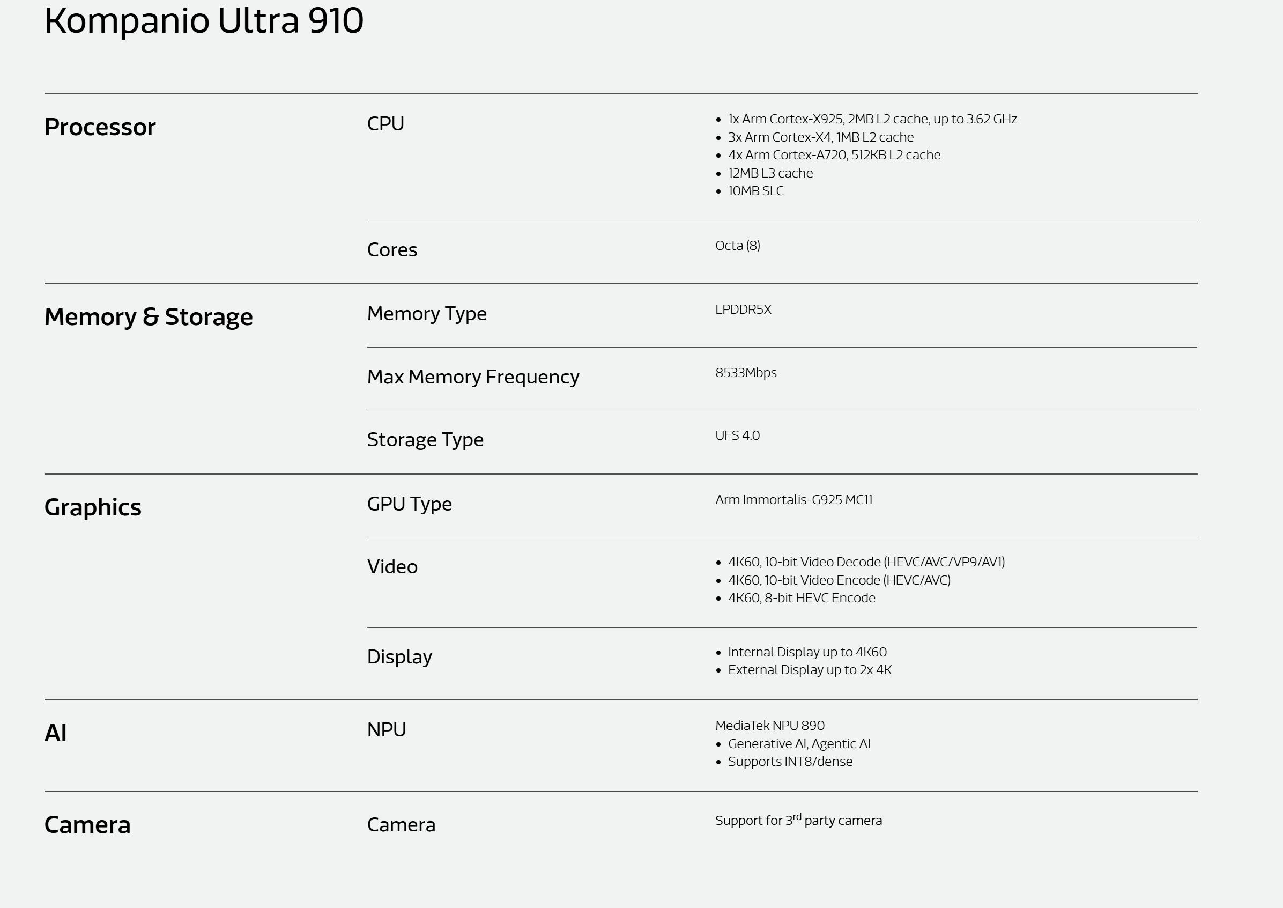Image resolution: width=1283 pixels, height=908 pixels.
Task: Click the Processor section heading
Action: [x=100, y=127]
